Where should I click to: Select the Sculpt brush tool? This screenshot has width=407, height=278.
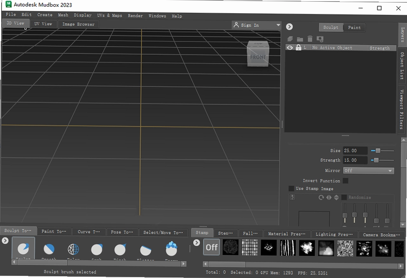click(23, 249)
